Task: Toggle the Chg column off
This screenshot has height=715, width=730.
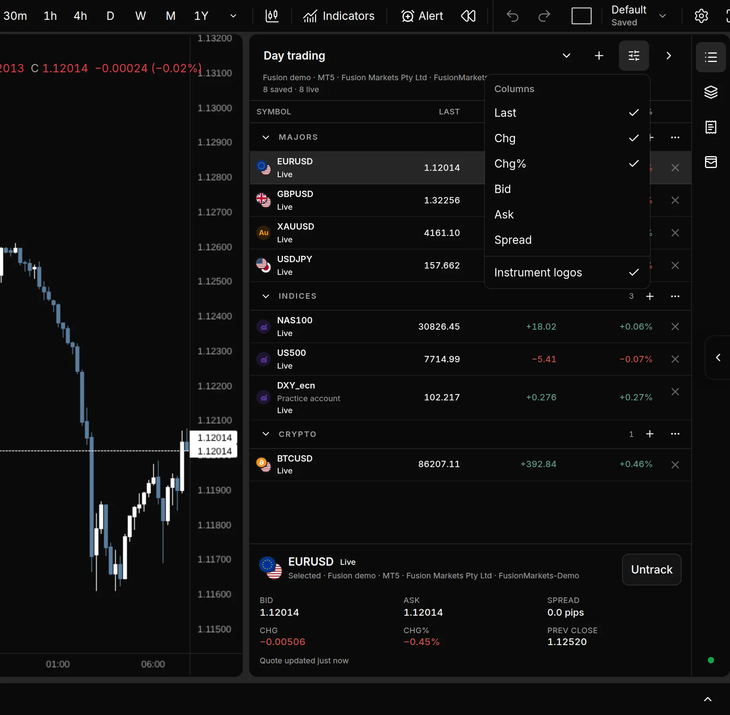Action: (567, 138)
